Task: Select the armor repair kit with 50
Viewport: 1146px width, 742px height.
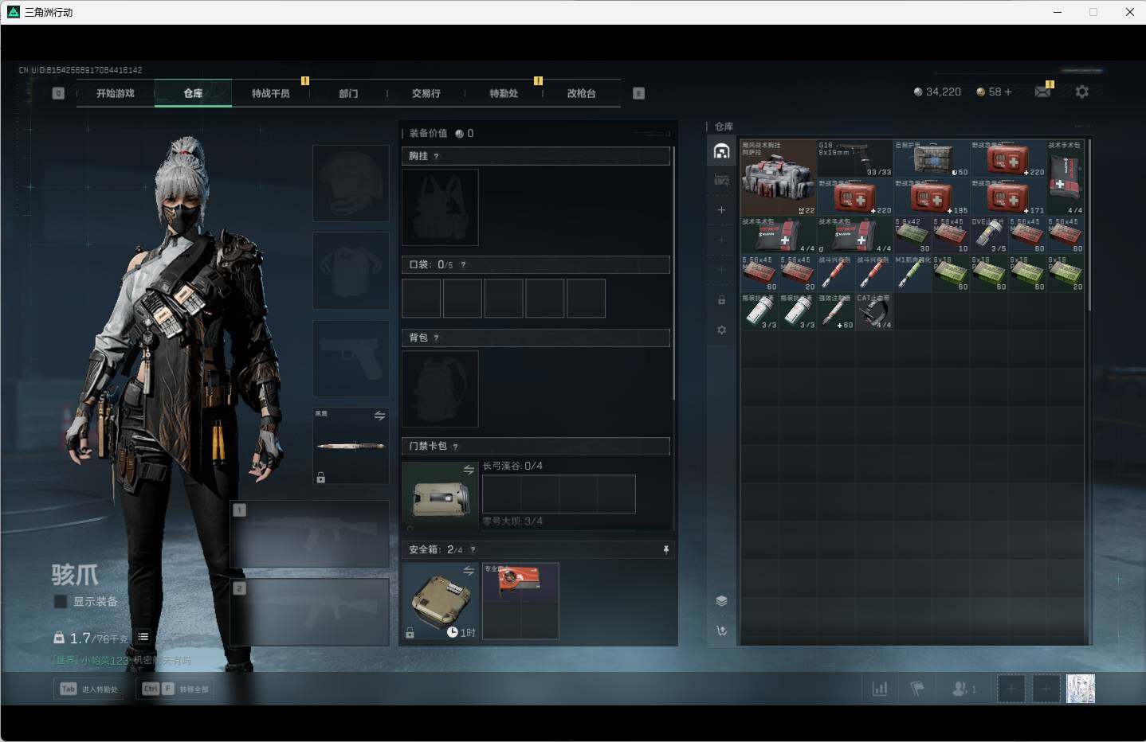Action: [932, 158]
